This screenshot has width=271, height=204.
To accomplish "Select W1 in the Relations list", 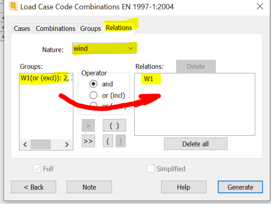I will click(x=149, y=79).
